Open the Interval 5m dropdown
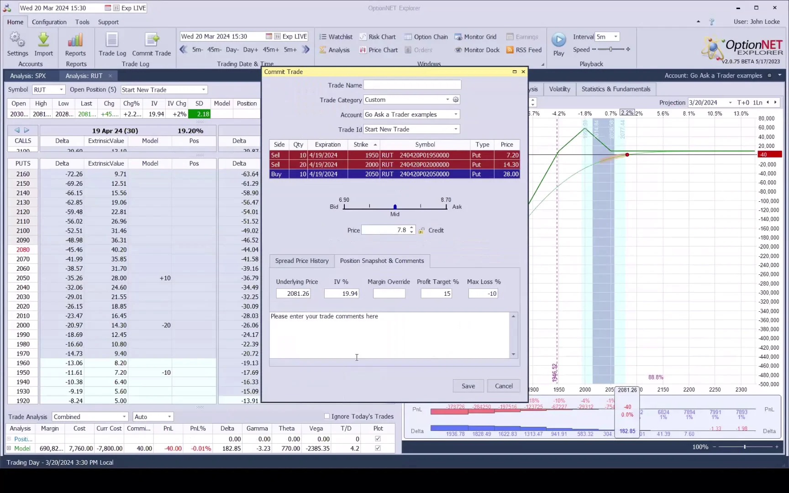 [x=615, y=37]
